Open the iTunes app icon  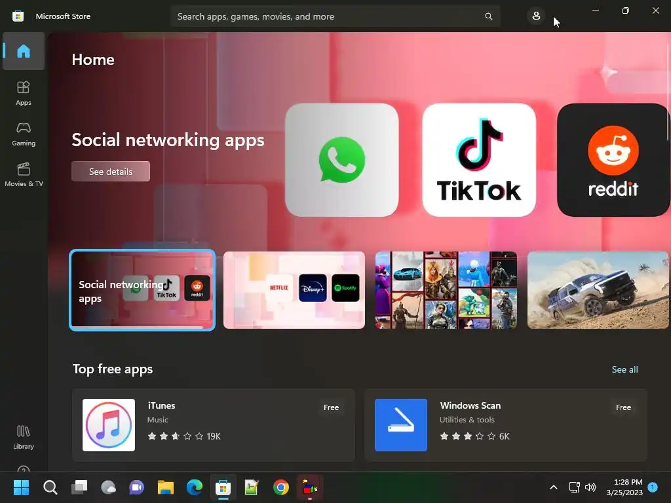[109, 424]
